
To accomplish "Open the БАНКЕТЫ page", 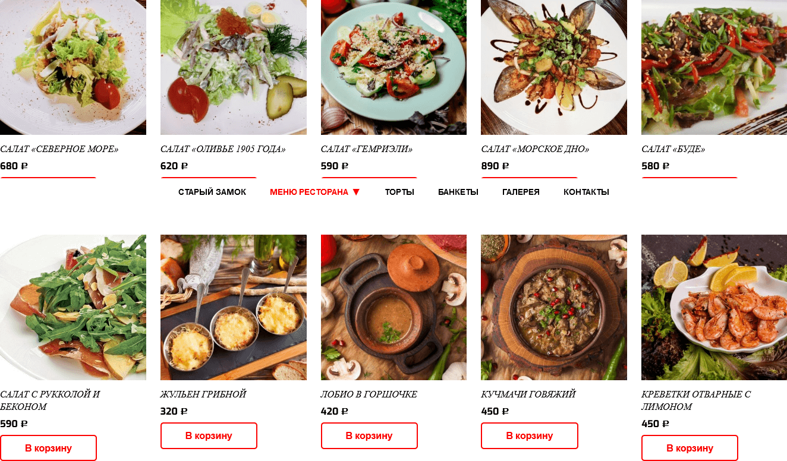I will click(458, 192).
